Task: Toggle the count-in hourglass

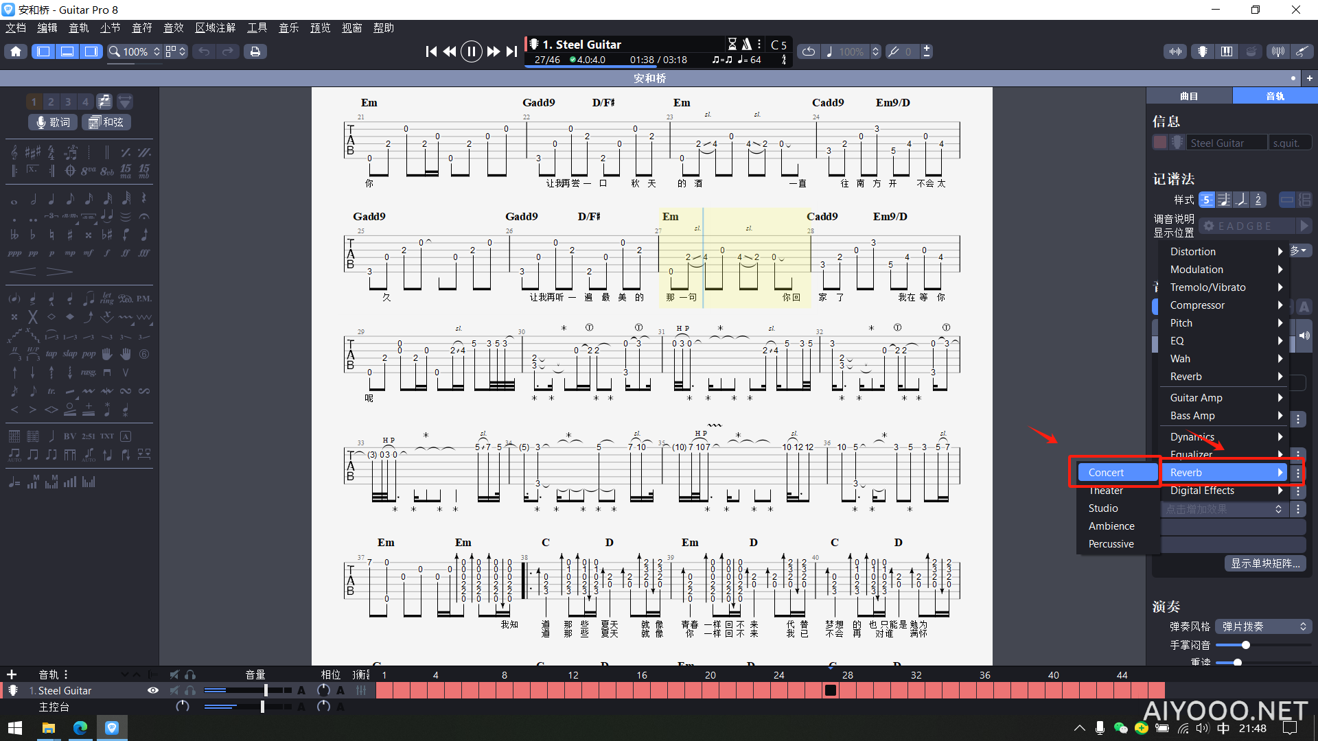Action: tap(732, 44)
